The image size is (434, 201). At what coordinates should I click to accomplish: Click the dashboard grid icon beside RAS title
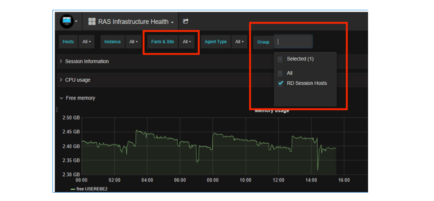pos(92,21)
